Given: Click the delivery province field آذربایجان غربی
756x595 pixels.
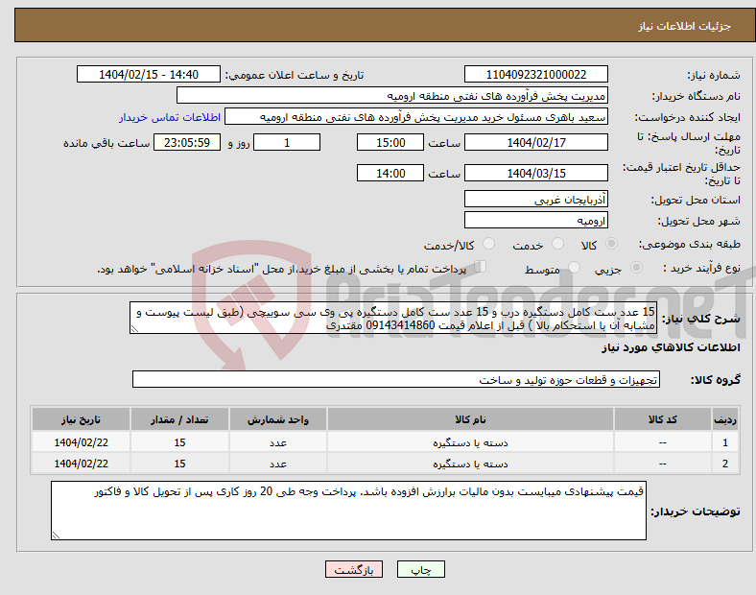Looking at the screenshot, I should pyautogui.click(x=535, y=200).
